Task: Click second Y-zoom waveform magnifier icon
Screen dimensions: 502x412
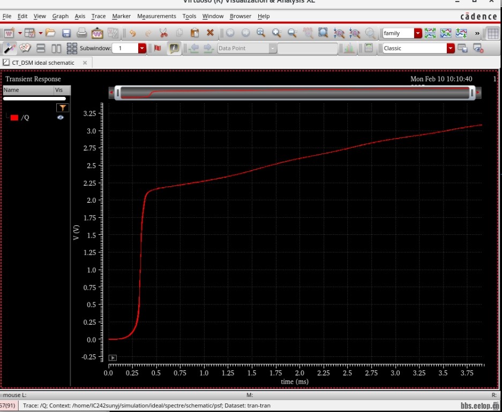Action: pyautogui.click(x=355, y=33)
